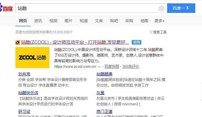This screenshot has height=117, width=202.
Task: Open camera image search icon
Action: (x=162, y=8)
